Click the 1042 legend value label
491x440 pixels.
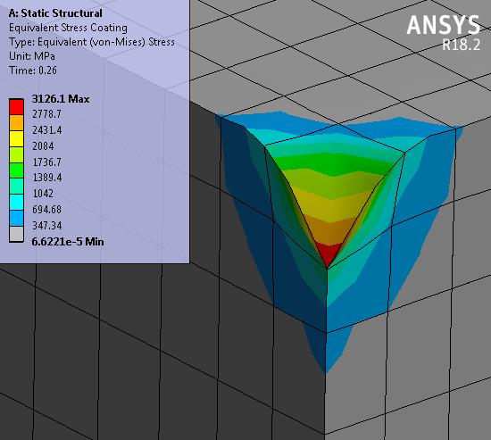(x=43, y=194)
